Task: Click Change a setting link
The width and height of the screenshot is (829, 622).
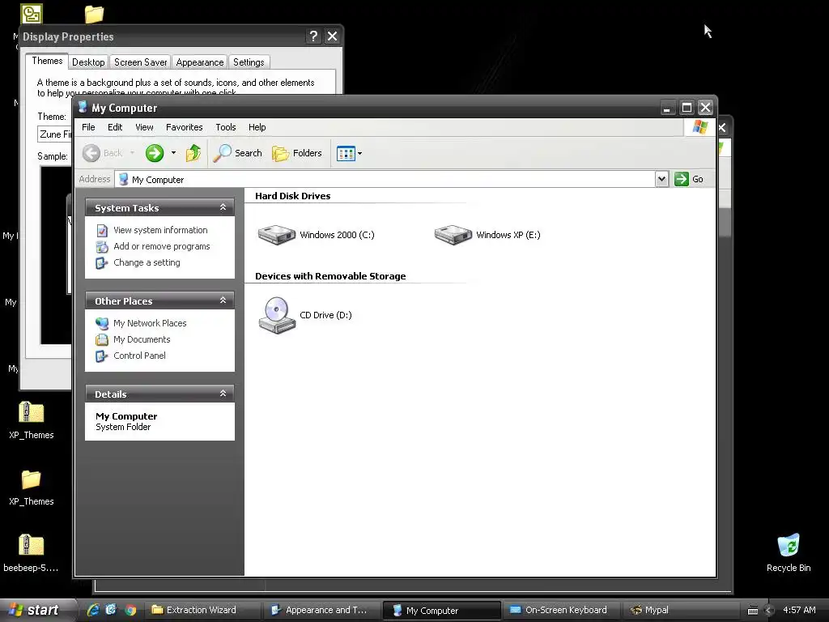Action: 147,263
